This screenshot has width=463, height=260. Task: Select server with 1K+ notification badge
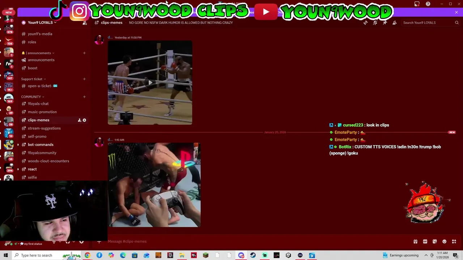point(9,87)
